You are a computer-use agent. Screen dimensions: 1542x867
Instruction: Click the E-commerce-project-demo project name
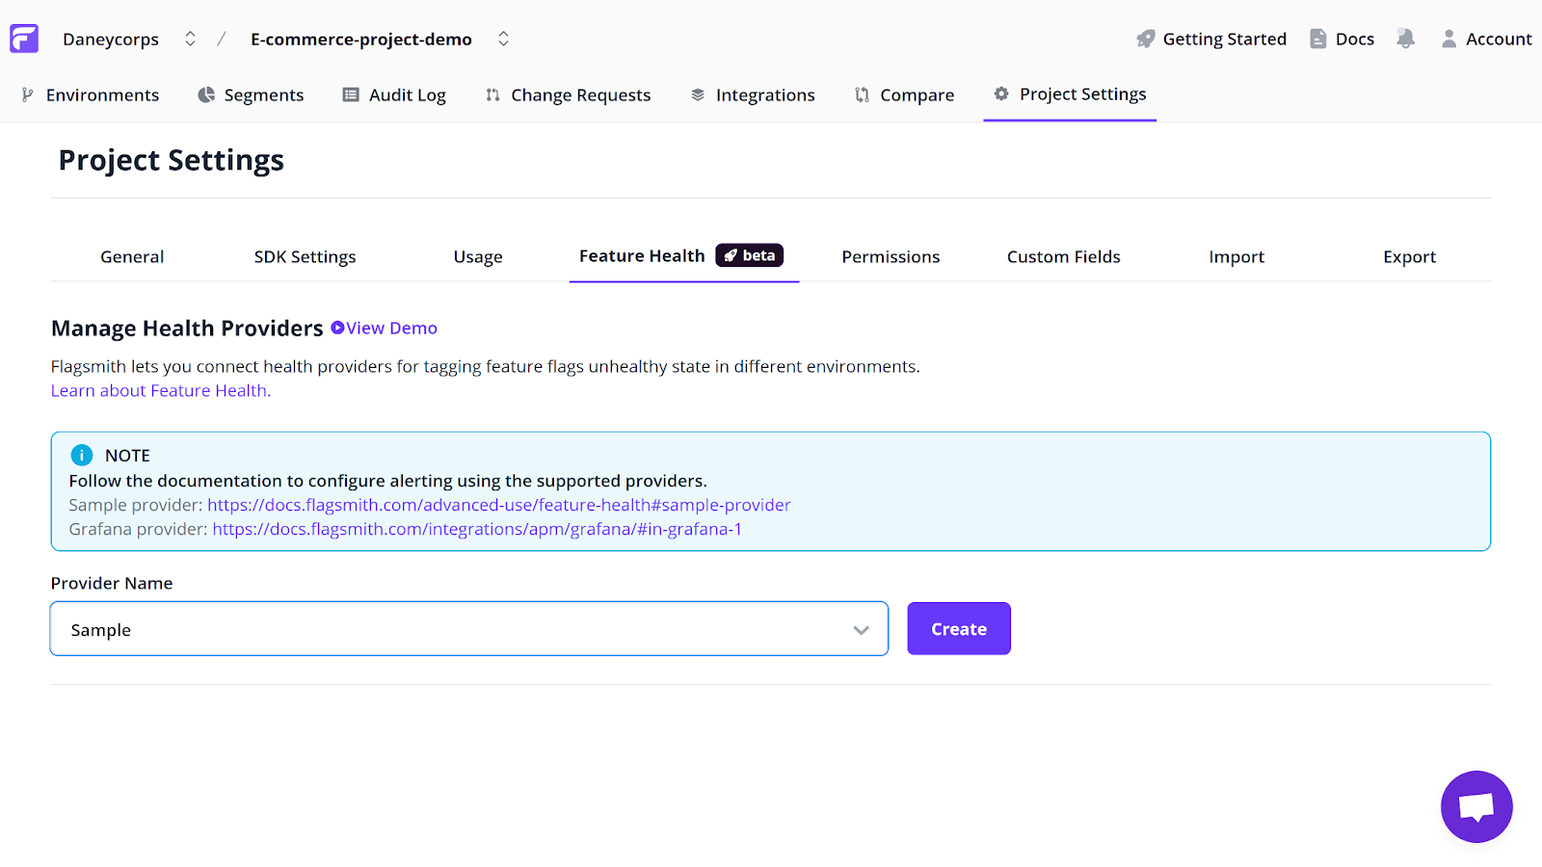[x=361, y=39]
